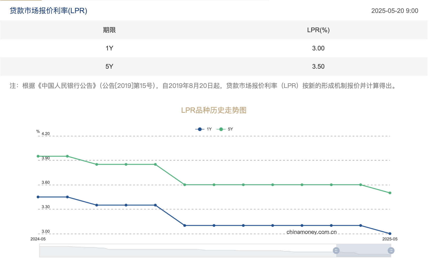The image size is (429, 265).
Task: Click the right zoom slider handle
Action: tap(391, 251)
